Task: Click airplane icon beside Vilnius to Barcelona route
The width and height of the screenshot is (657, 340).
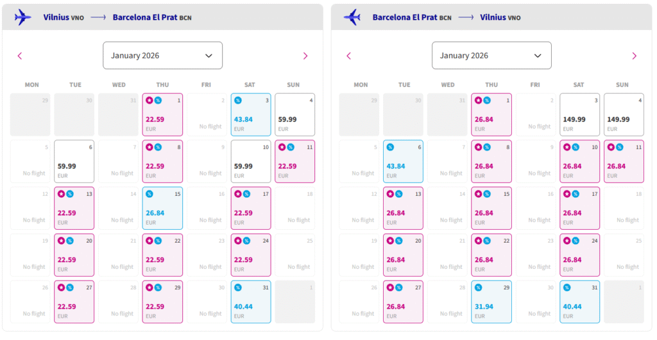Action: [x=22, y=17]
